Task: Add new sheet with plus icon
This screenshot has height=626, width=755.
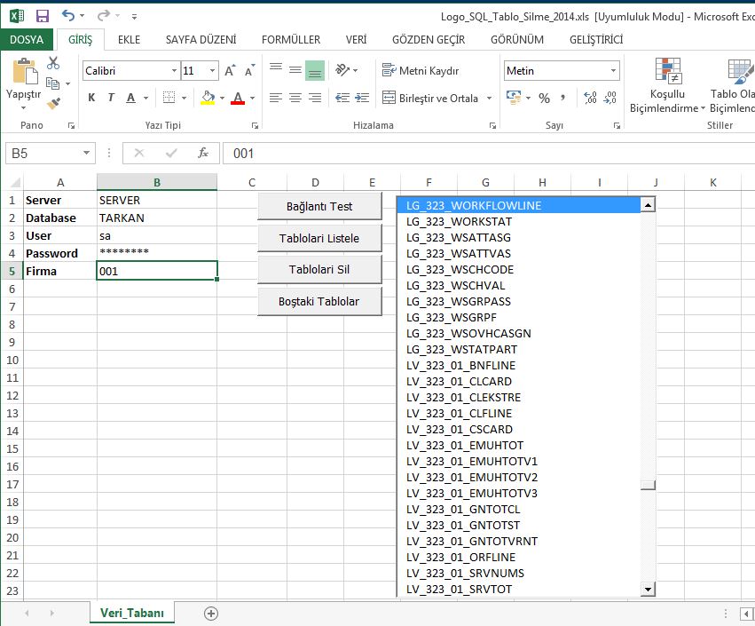Action: pyautogui.click(x=211, y=613)
